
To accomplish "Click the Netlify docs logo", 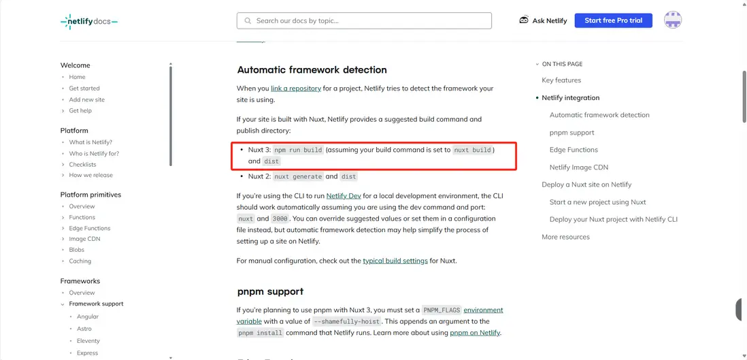I will [88, 22].
